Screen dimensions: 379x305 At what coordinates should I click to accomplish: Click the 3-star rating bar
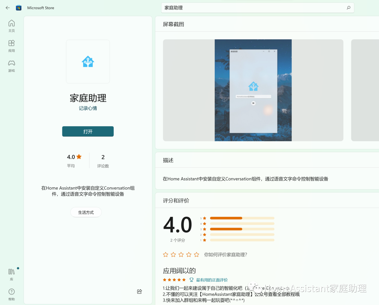[x=242, y=229]
